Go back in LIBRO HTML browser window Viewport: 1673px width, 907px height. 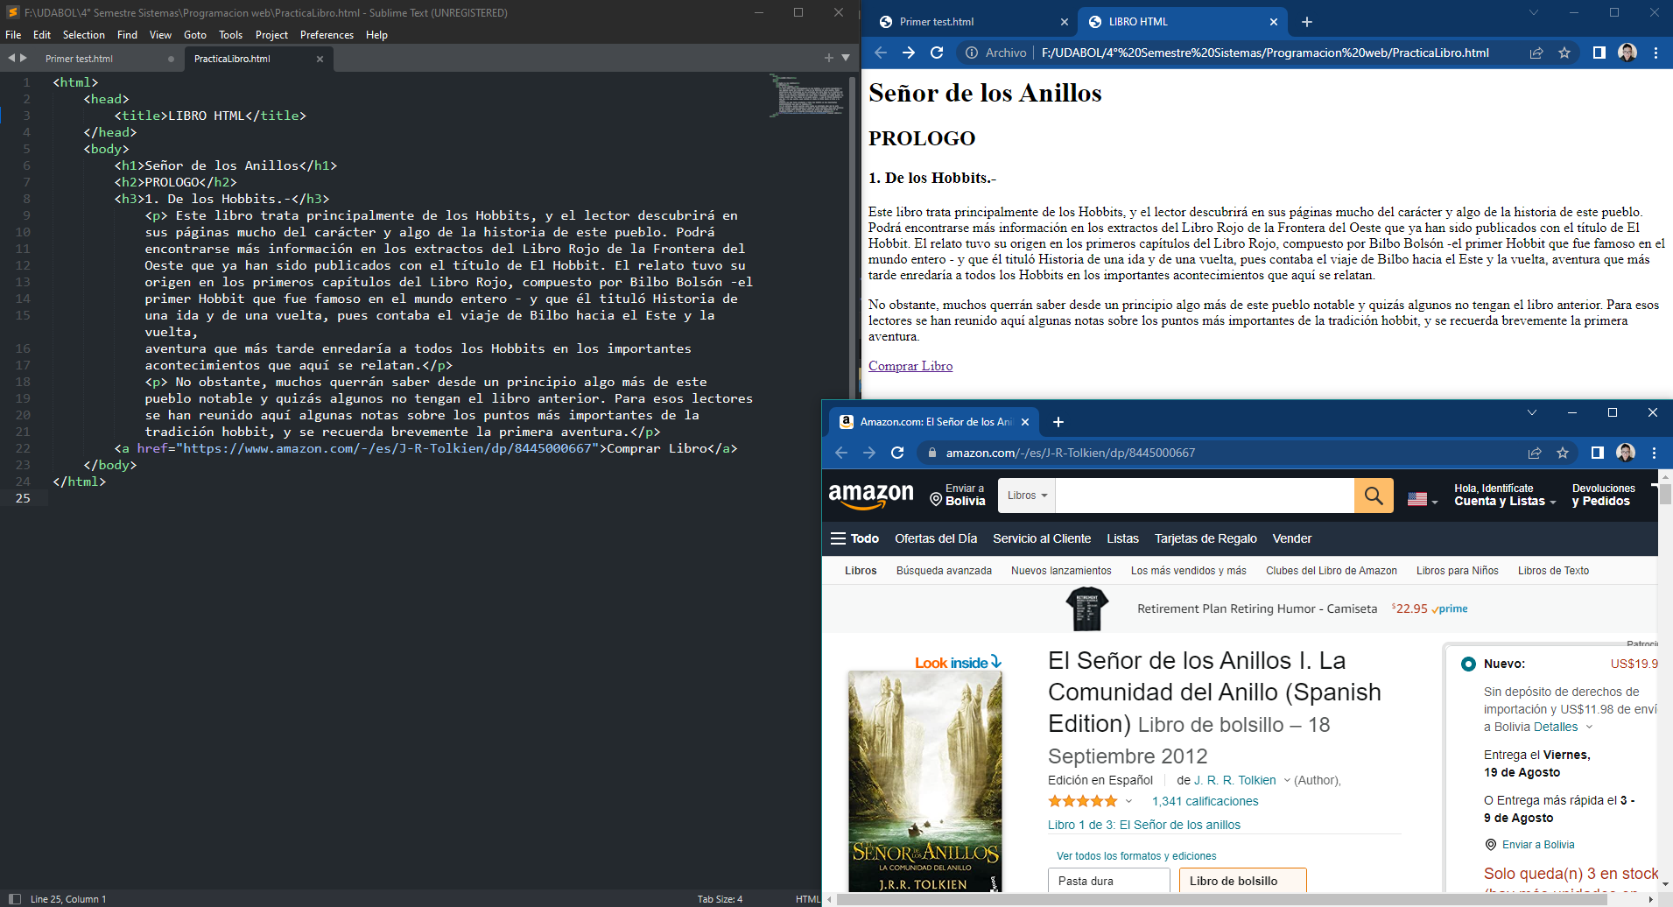(881, 53)
